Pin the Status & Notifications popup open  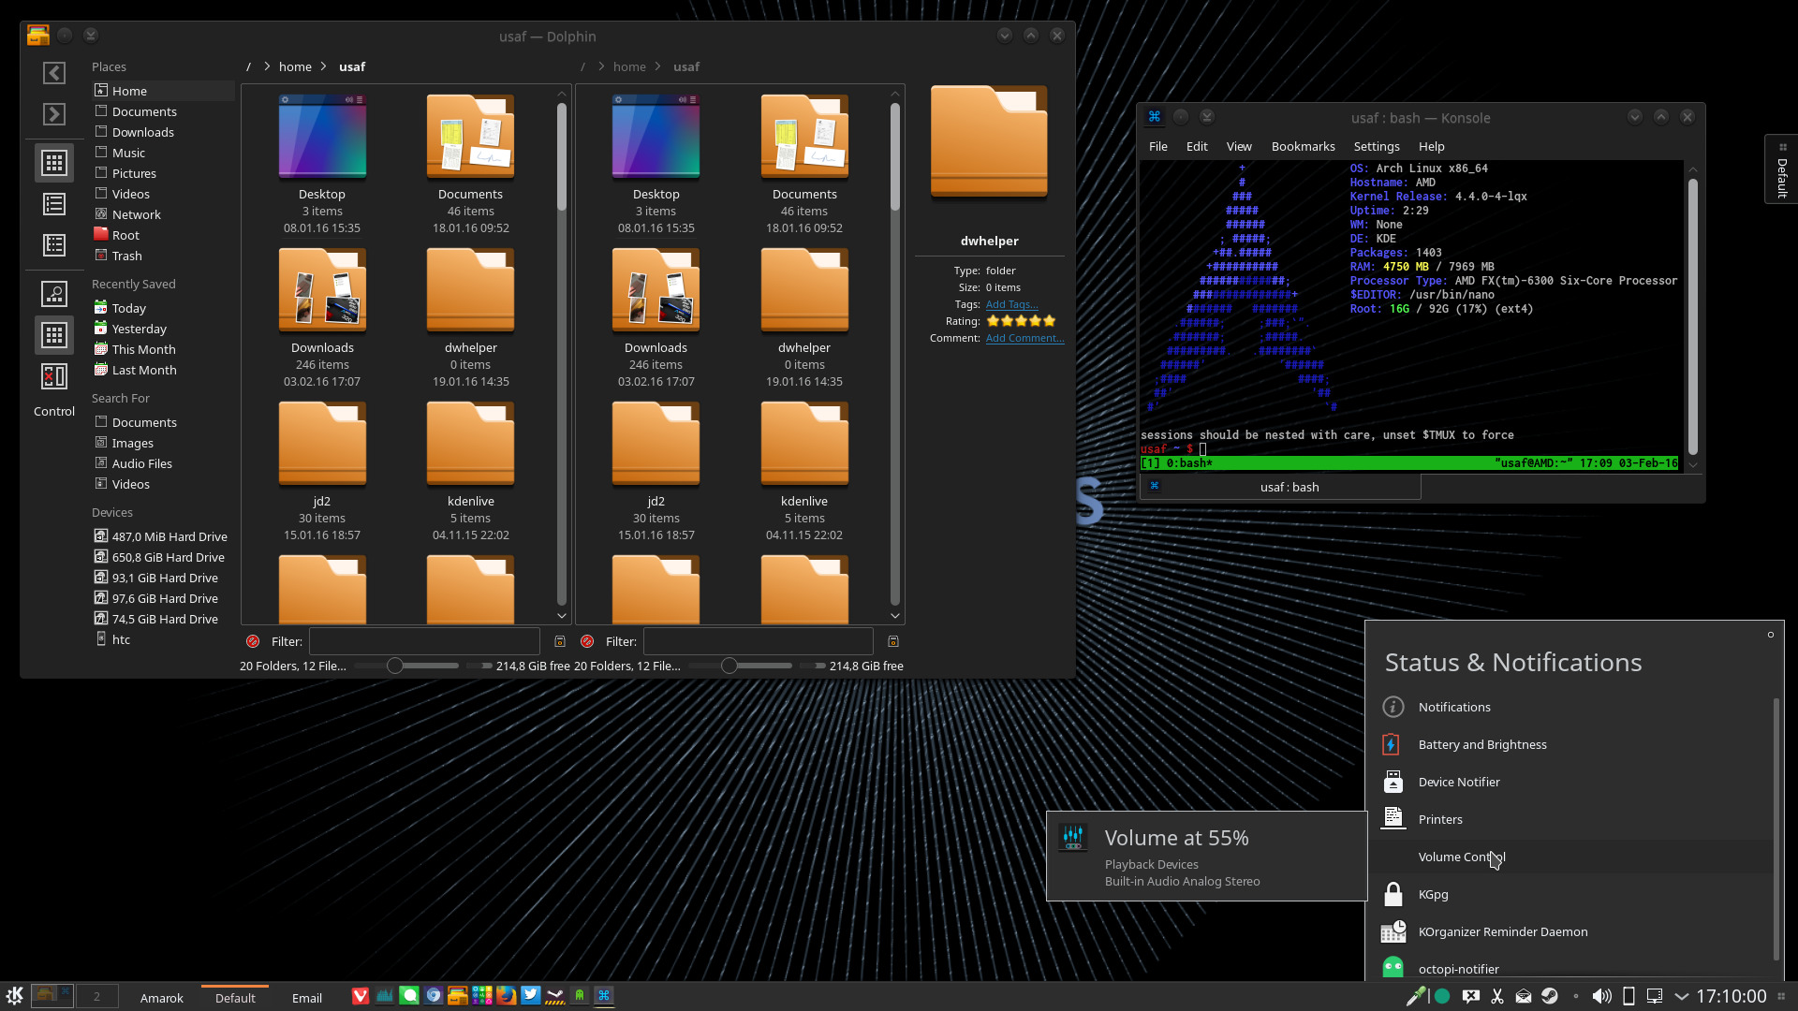(1771, 635)
